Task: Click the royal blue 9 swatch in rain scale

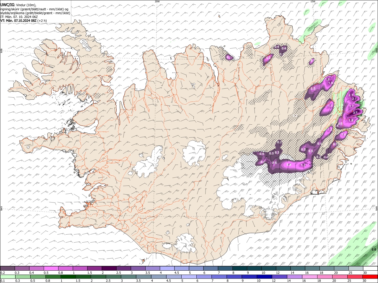Action: pos(249,277)
